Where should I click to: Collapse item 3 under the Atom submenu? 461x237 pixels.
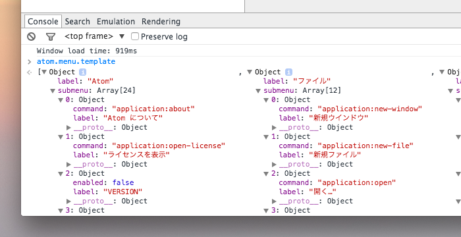click(x=61, y=210)
